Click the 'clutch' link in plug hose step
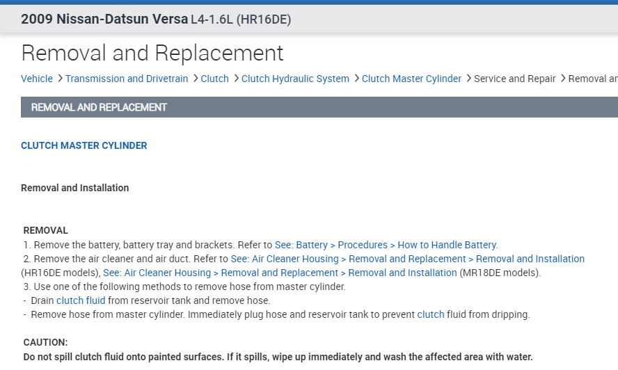 pos(431,314)
